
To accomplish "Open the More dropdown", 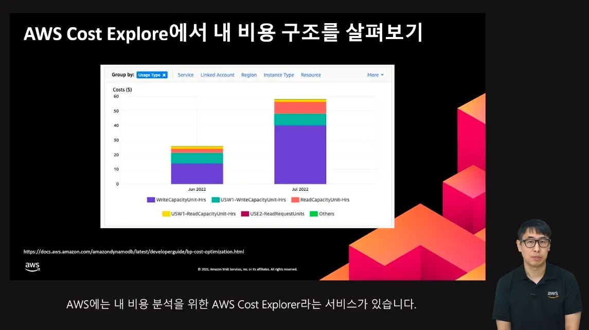I will 375,75.
